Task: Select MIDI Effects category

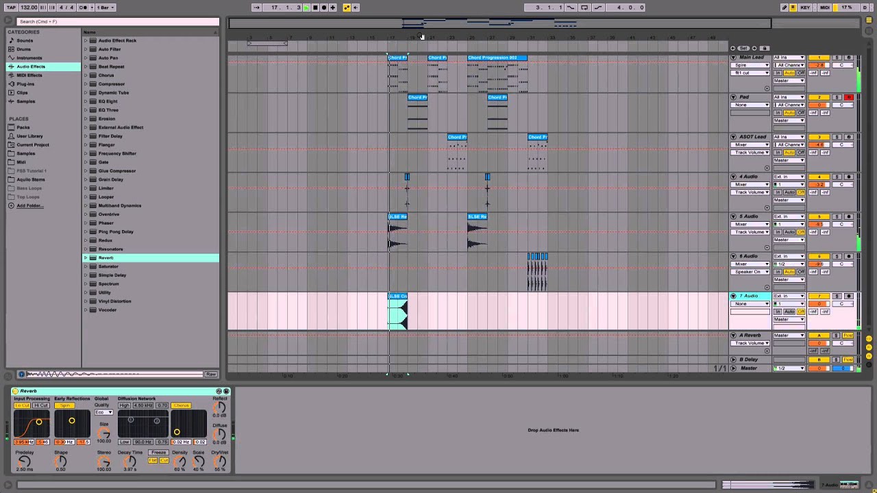Action: tap(29, 75)
